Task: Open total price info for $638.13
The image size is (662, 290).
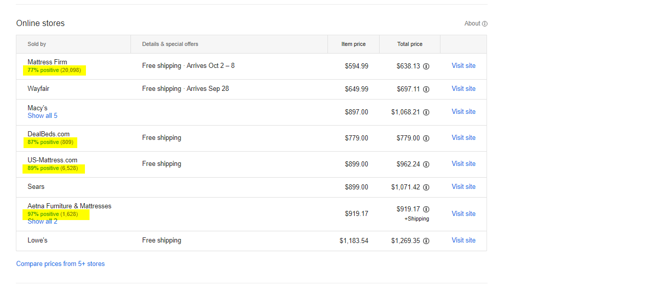Action: click(426, 66)
